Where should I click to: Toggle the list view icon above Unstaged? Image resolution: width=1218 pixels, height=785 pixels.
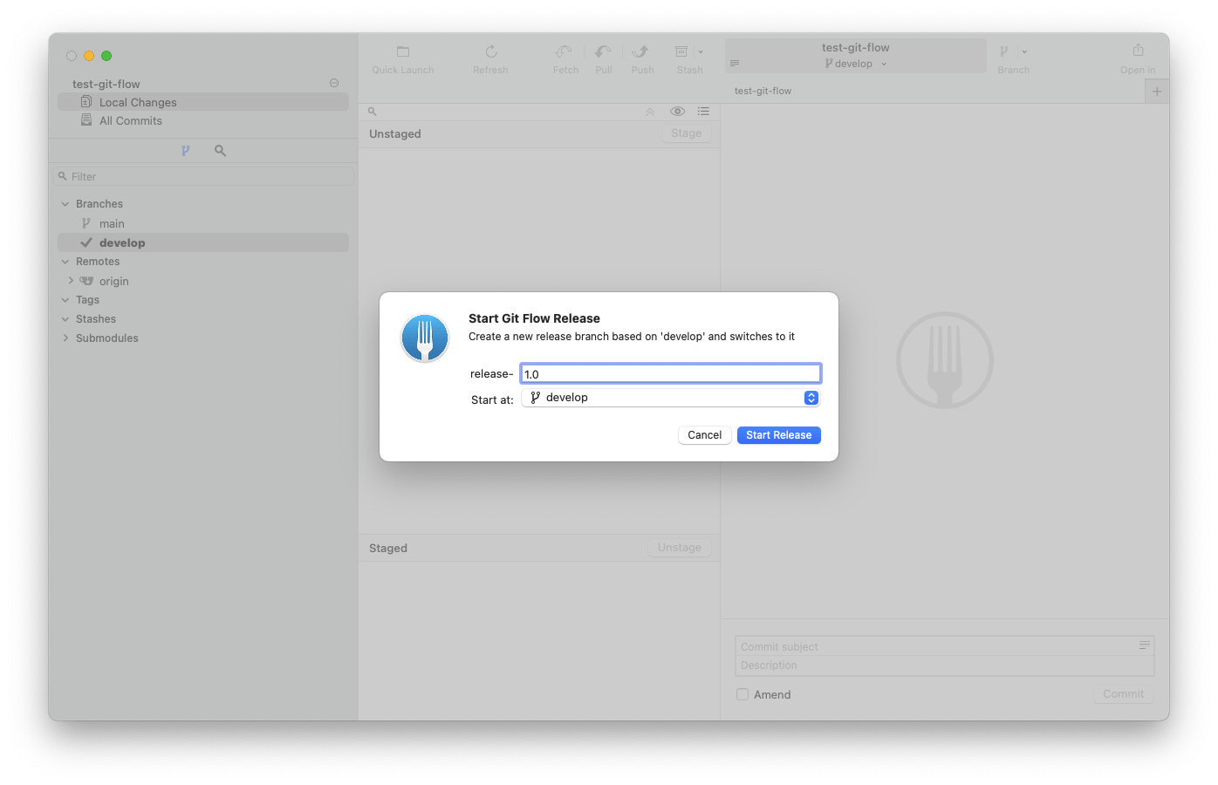pyautogui.click(x=703, y=112)
